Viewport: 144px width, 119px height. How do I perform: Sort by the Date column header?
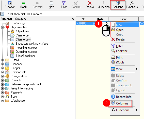(101, 19)
